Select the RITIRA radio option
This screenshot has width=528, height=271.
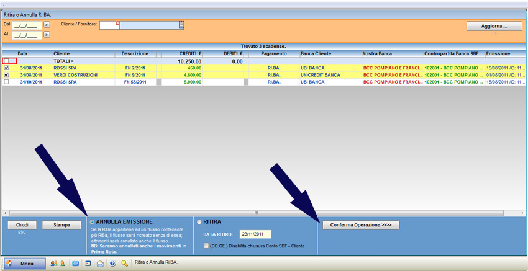tap(199, 222)
